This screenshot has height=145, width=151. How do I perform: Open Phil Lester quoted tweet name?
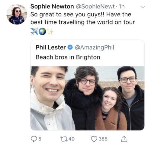(x=51, y=47)
